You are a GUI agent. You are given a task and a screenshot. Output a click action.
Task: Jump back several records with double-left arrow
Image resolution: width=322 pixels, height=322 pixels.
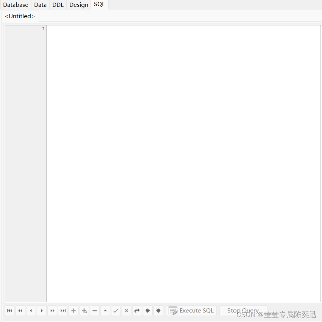pyautogui.click(x=20, y=311)
